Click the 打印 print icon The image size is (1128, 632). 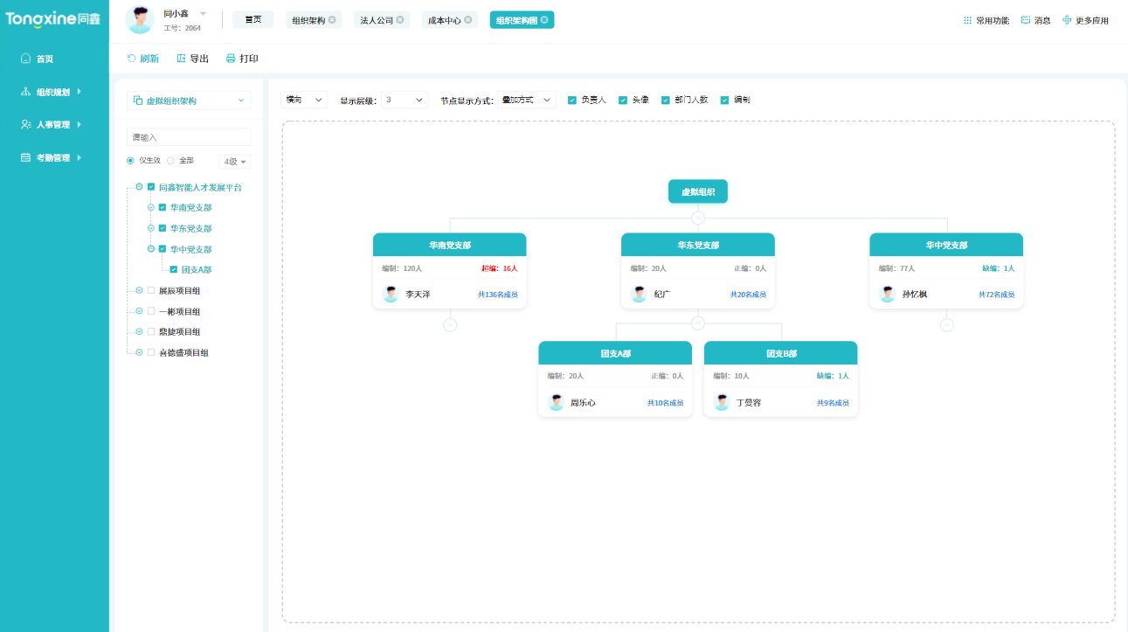click(229, 58)
